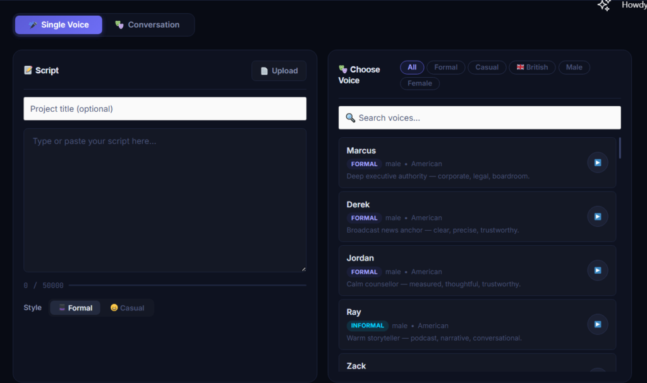Filter voices by Male
The height and width of the screenshot is (383, 647).
coord(574,67)
